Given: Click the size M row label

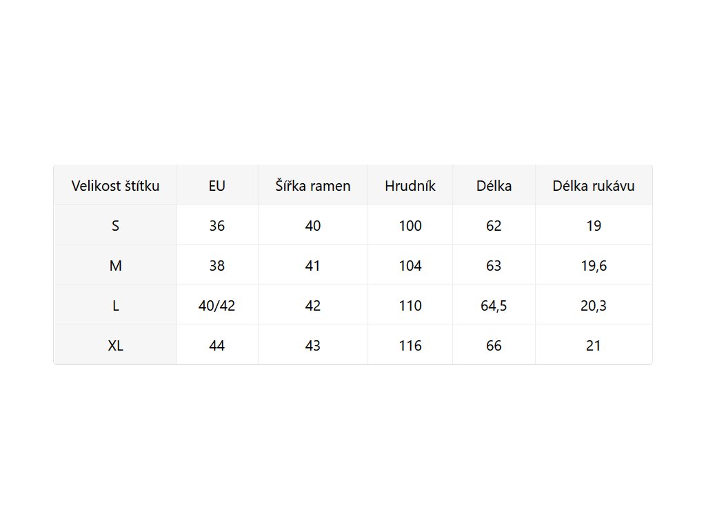Looking at the screenshot, I should tap(116, 265).
